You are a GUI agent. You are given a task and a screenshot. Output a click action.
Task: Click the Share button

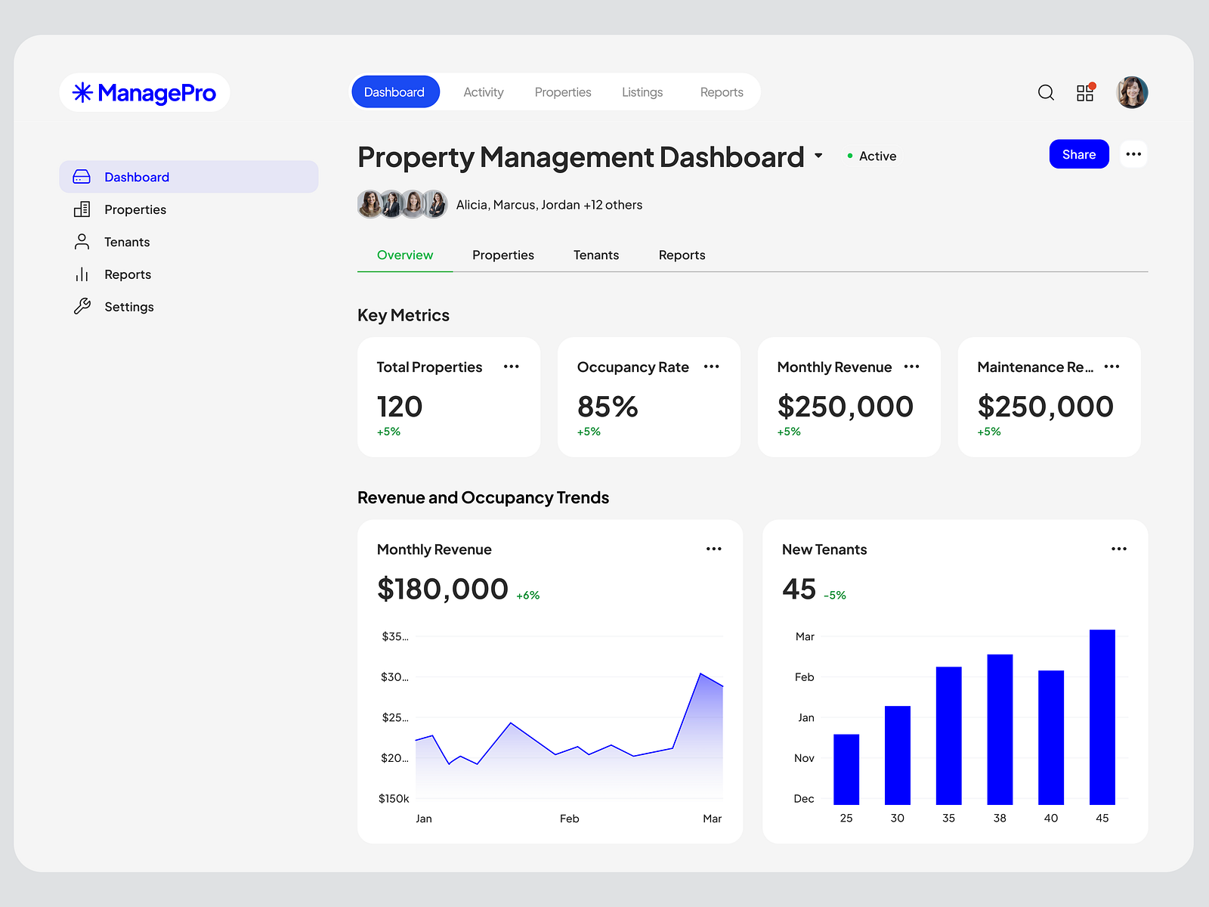point(1079,154)
